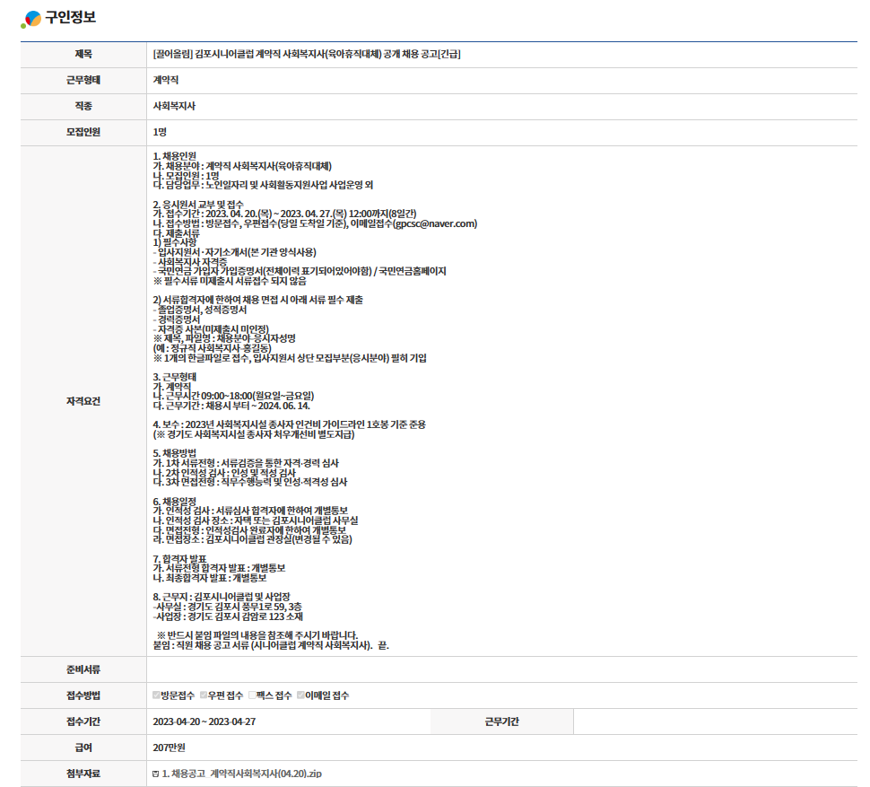Click the 접수기간 line with 12:00까지(8일간)
Image resolution: width=870 pixels, height=787 pixels.
(x=284, y=214)
